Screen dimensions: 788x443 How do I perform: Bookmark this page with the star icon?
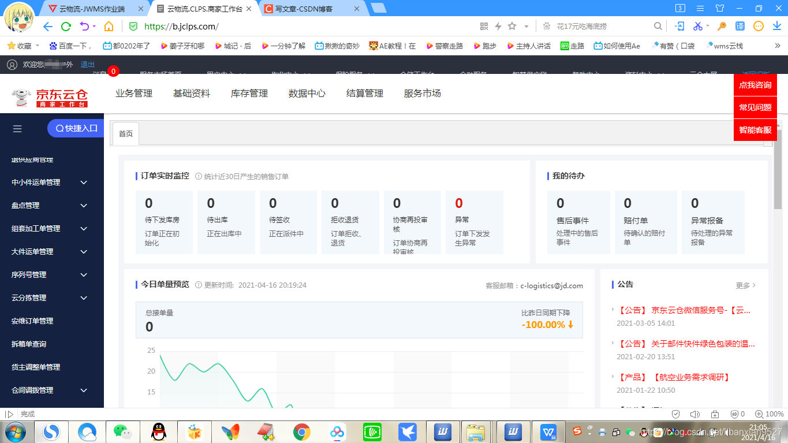[512, 27]
